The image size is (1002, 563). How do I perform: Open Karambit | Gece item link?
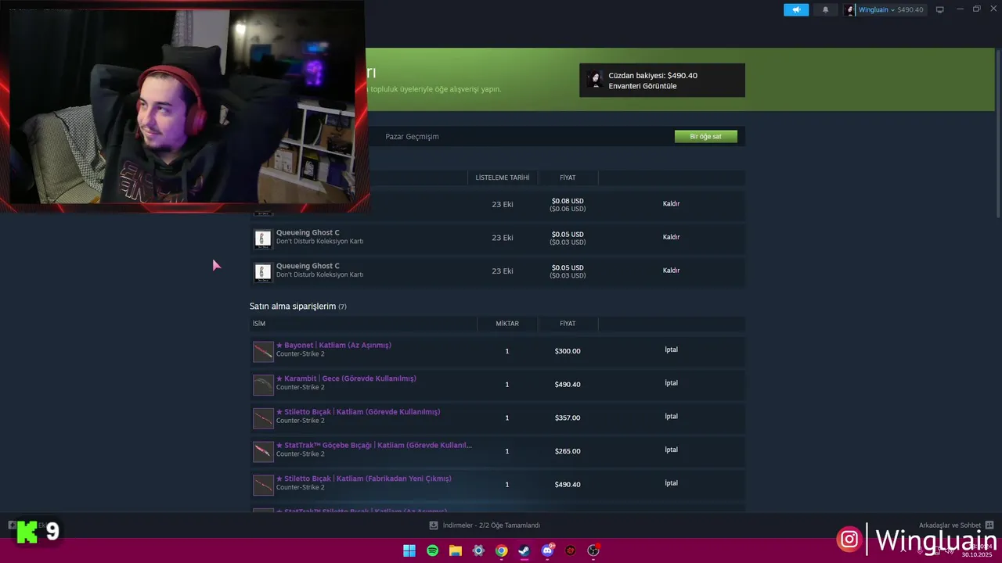click(x=346, y=378)
